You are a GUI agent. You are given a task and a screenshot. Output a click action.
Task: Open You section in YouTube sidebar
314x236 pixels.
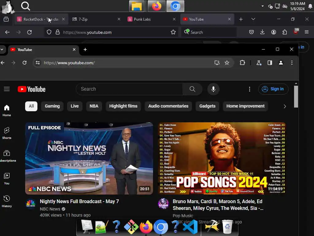click(7, 179)
